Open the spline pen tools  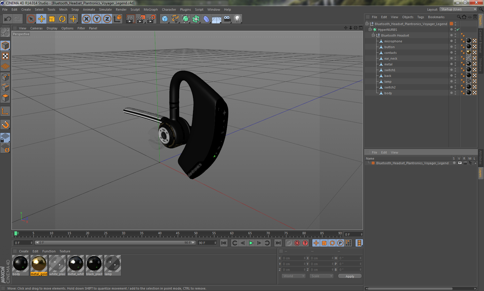[x=175, y=19]
